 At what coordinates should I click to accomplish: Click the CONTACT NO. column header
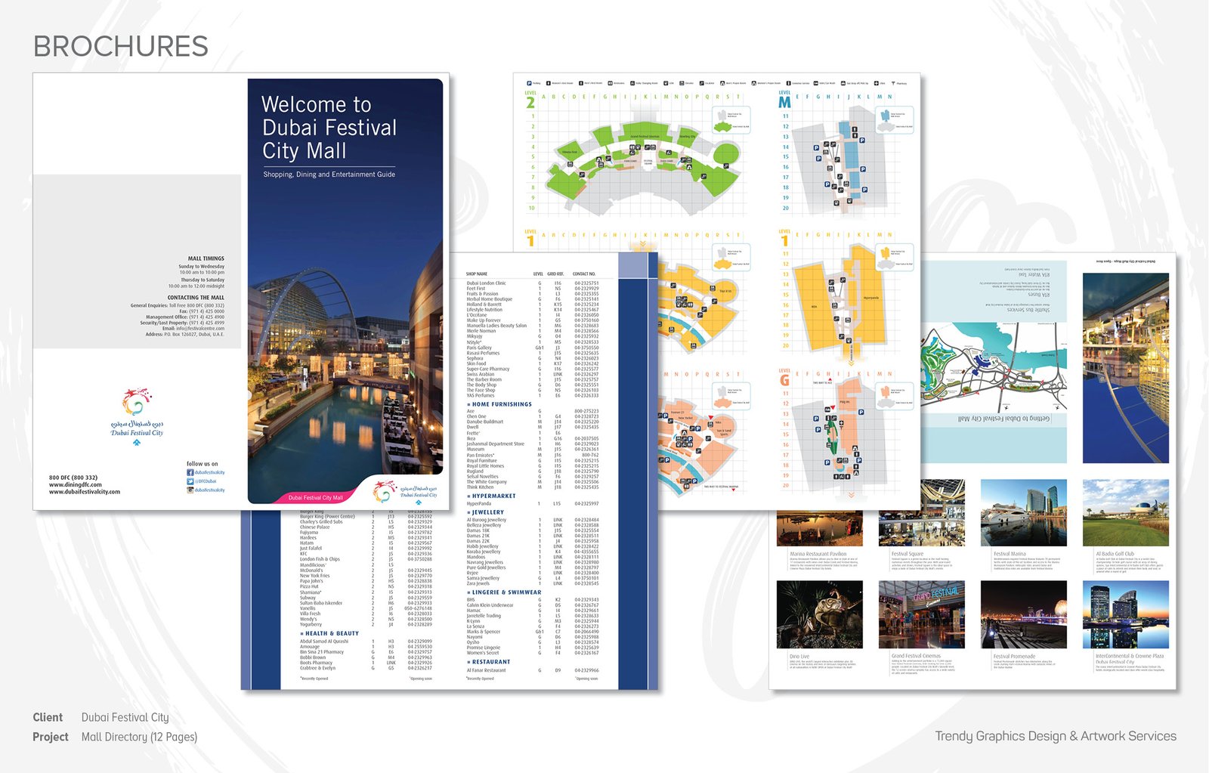coord(584,274)
